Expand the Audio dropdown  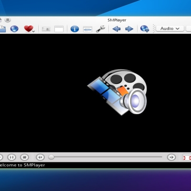170,29
